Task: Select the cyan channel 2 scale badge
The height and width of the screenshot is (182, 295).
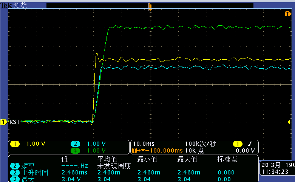Action: pyautogui.click(x=75, y=144)
